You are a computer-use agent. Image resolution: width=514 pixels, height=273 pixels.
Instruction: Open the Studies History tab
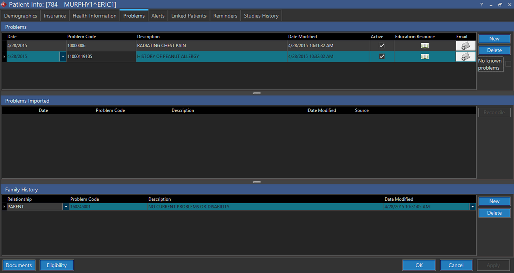[261, 16]
